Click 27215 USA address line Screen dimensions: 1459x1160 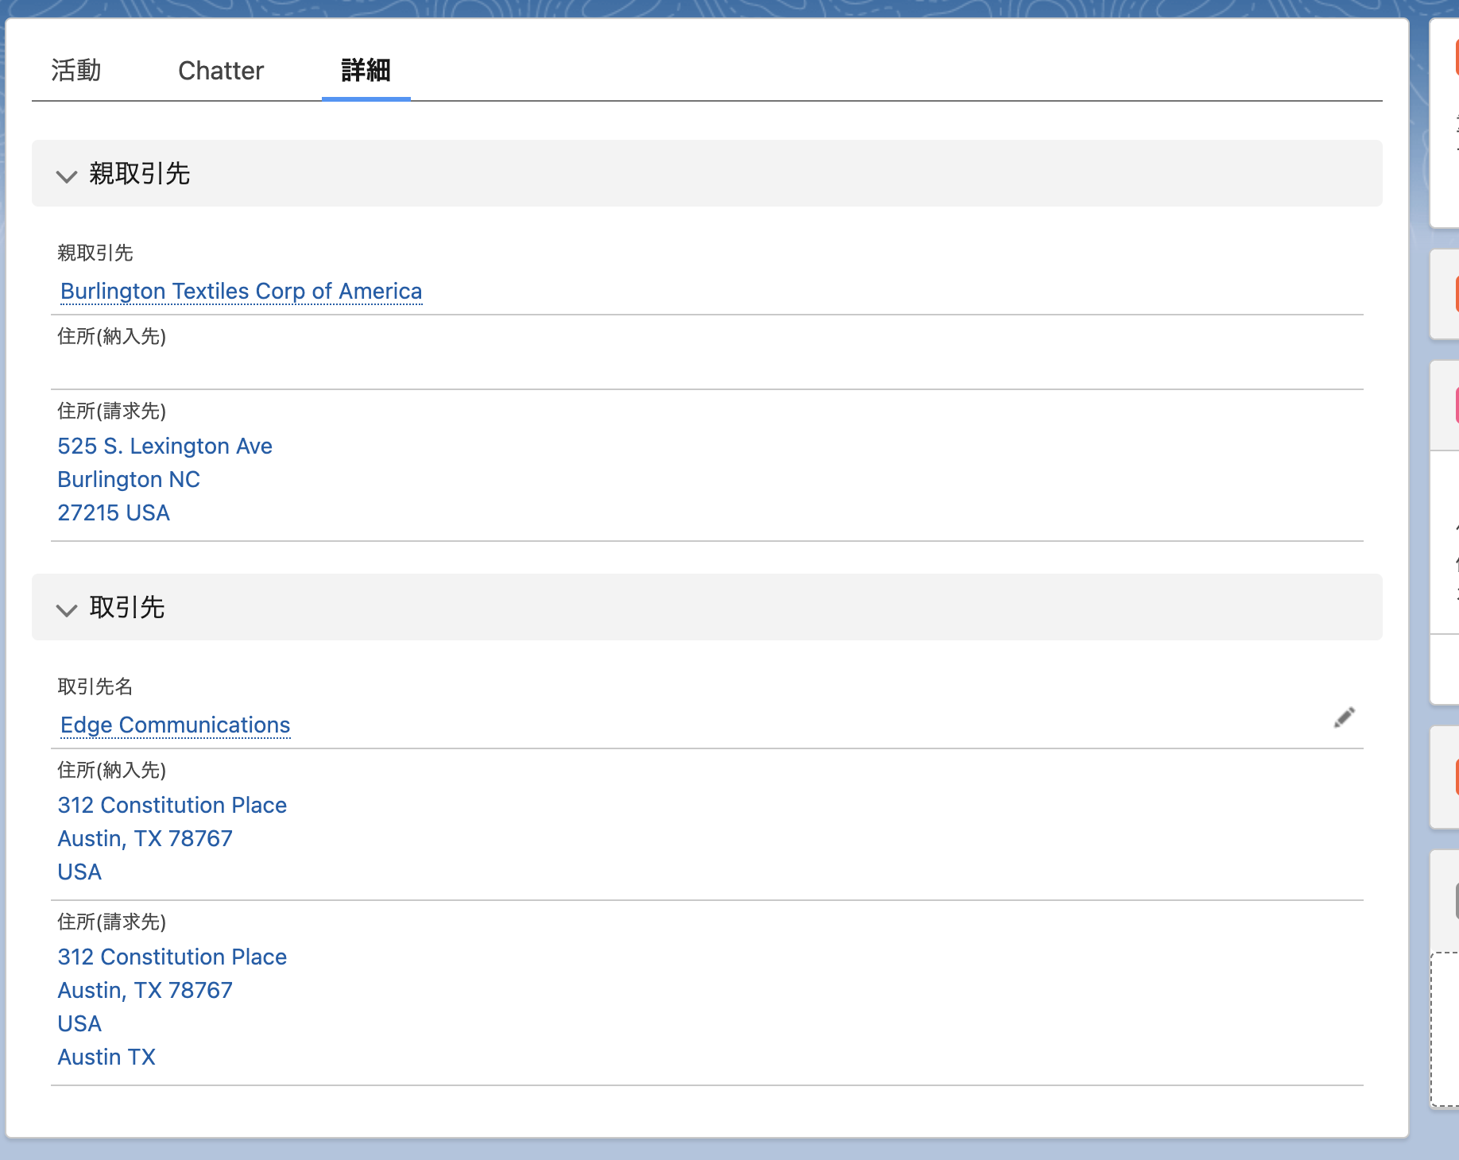click(x=114, y=512)
